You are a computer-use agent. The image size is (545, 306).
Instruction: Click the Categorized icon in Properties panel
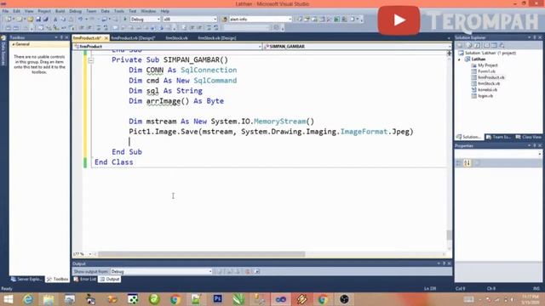coord(459,162)
